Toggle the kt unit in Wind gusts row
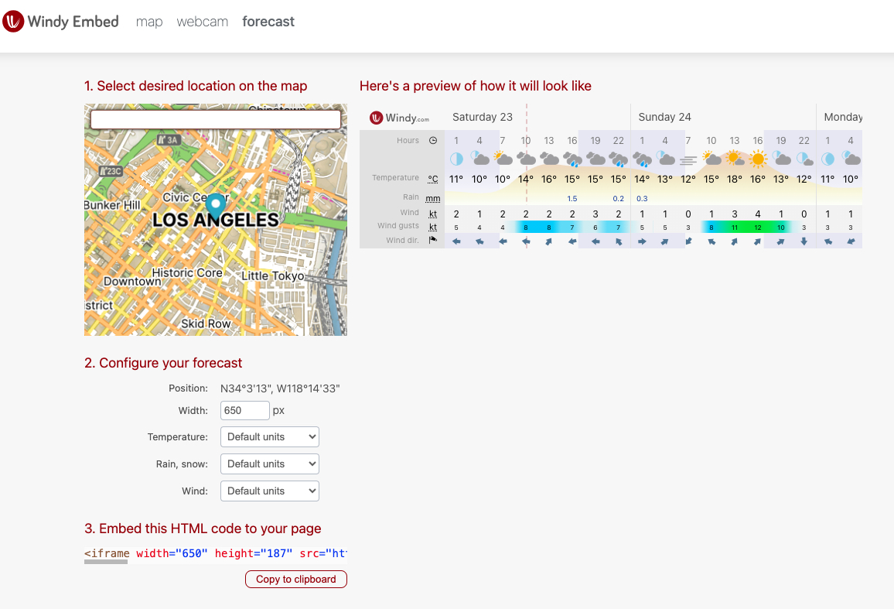This screenshot has height=609, width=894. coord(433,227)
